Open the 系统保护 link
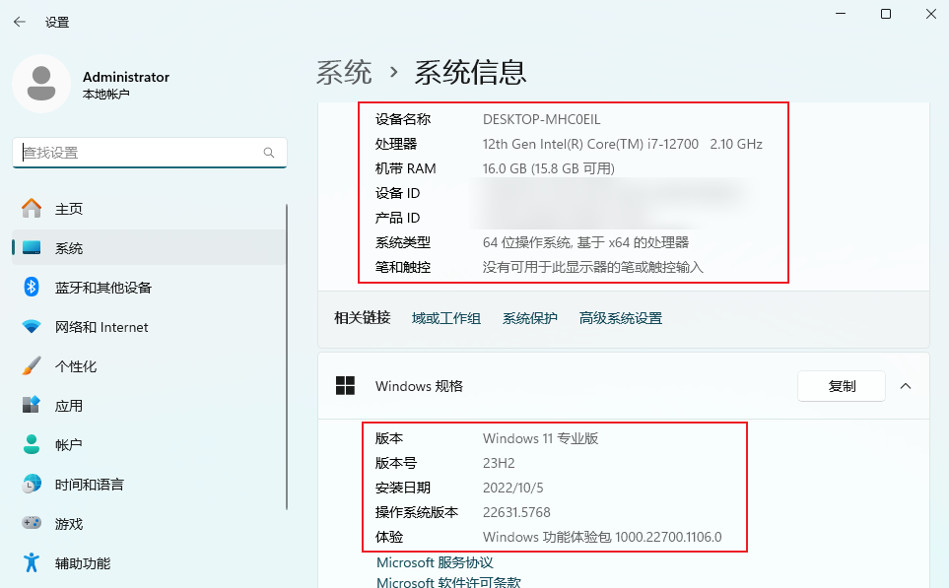 529,318
